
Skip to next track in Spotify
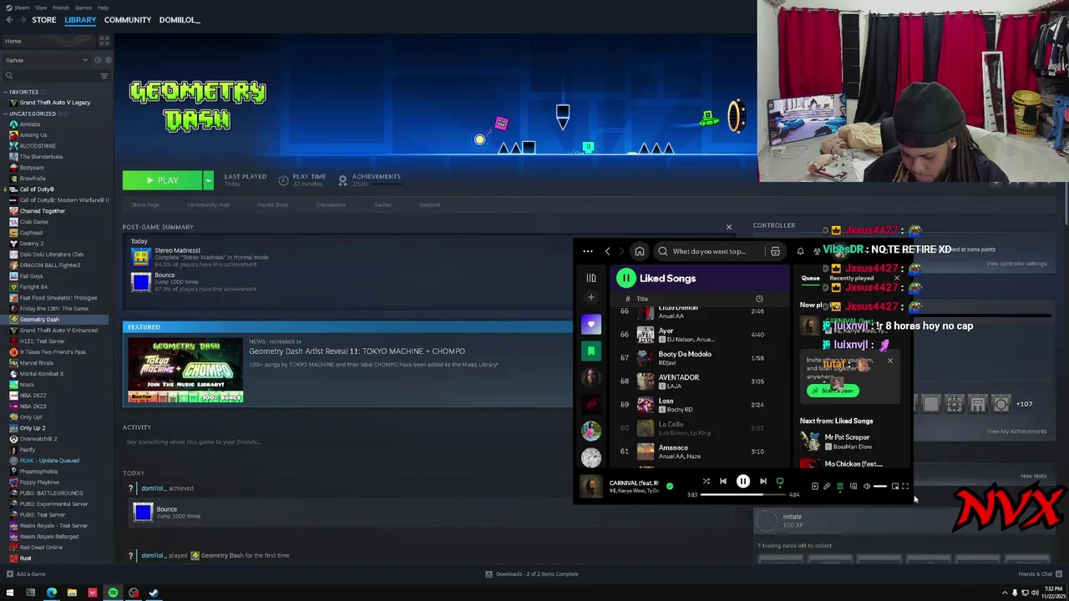pos(762,482)
